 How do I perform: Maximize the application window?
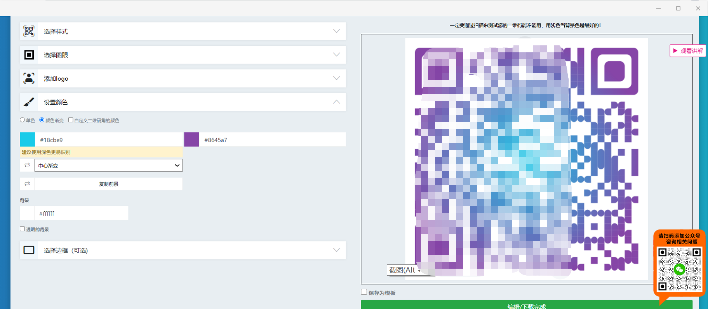[x=678, y=8]
